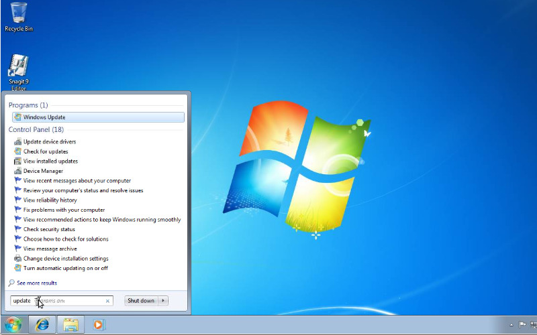The height and width of the screenshot is (335, 537).
Task: Open Check for updates result
Action: (x=46, y=151)
